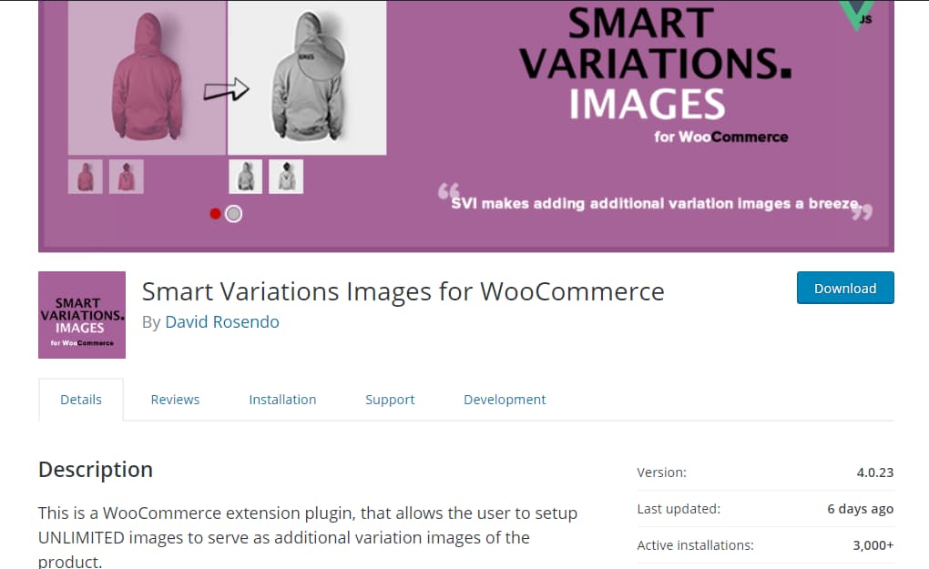Select the Details tab
929x569 pixels.
81,399
